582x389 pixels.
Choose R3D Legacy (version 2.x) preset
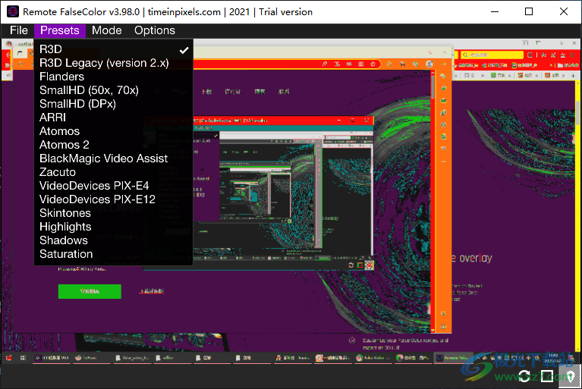point(114,63)
